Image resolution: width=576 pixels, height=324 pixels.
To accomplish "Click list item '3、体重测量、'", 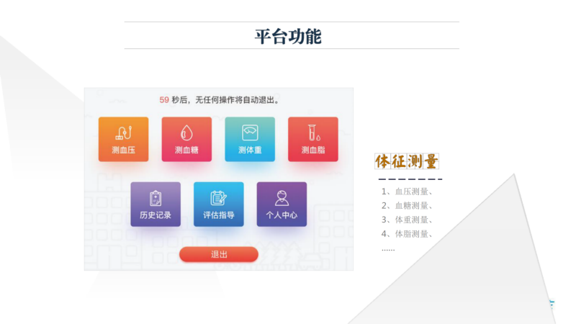I will pos(407,220).
